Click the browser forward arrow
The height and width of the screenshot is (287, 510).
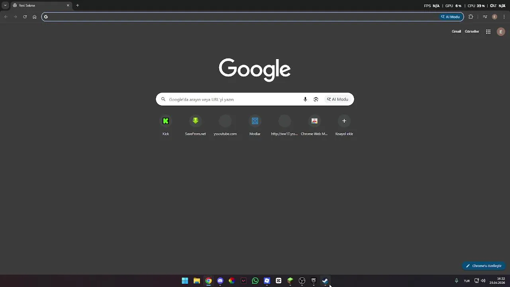pos(15,17)
